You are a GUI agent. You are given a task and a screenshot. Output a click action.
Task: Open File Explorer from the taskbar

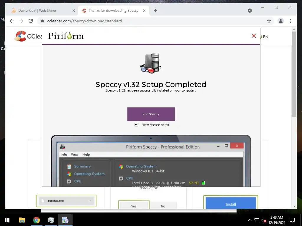[x=22, y=220]
